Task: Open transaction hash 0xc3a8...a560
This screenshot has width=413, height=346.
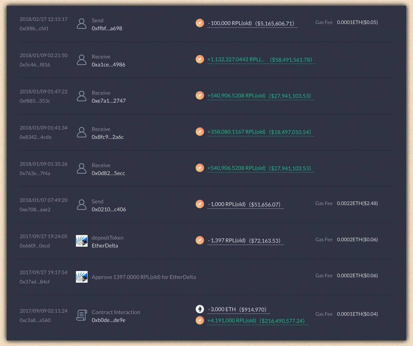Action: click(35, 320)
